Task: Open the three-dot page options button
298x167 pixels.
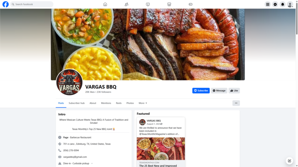Action: click(236, 103)
